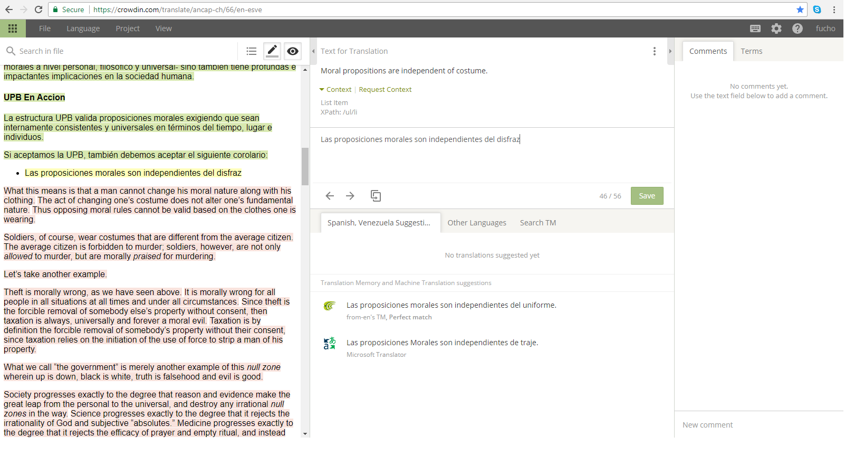Select Spanish, Venezuela Suggestions tab
The width and height of the screenshot is (845, 455).
(x=379, y=223)
